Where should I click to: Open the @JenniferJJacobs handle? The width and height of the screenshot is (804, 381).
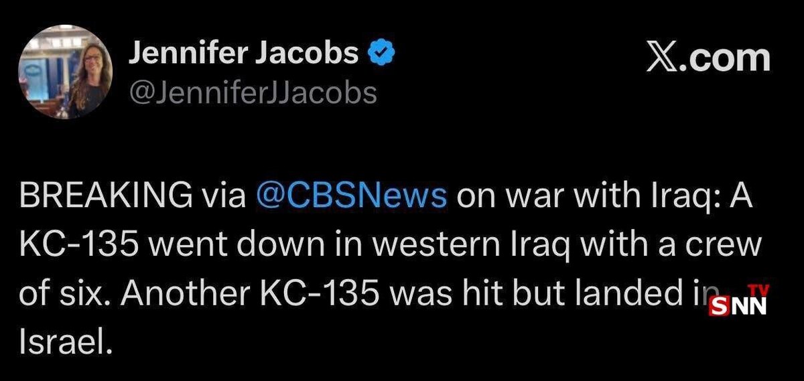pyautogui.click(x=252, y=92)
